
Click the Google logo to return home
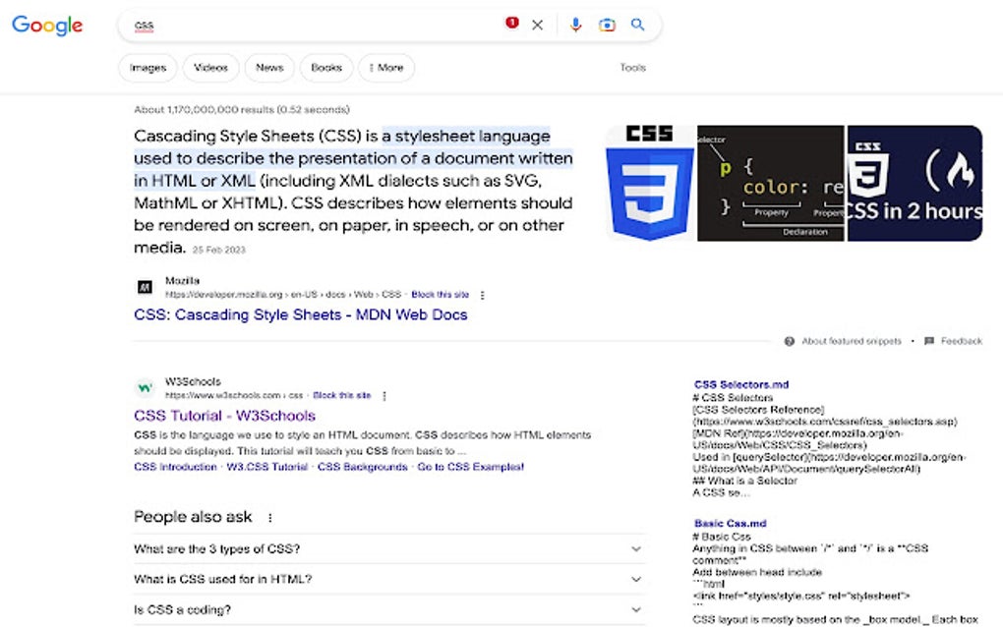click(46, 26)
